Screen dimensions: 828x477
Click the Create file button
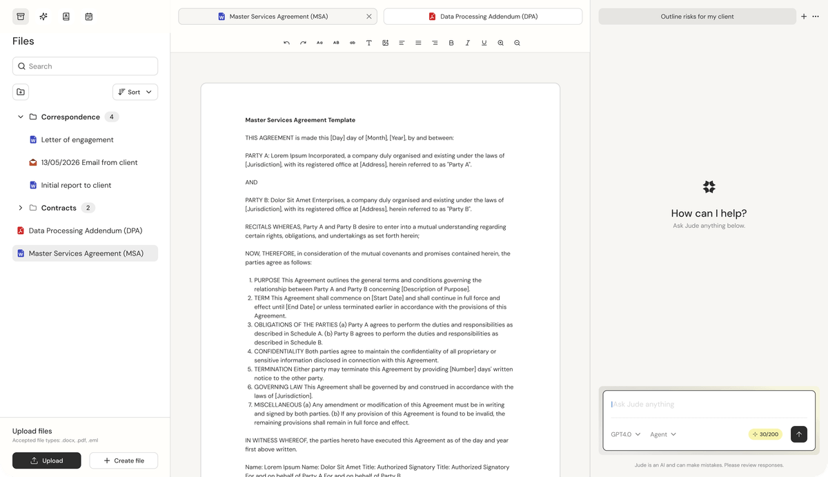click(x=124, y=460)
